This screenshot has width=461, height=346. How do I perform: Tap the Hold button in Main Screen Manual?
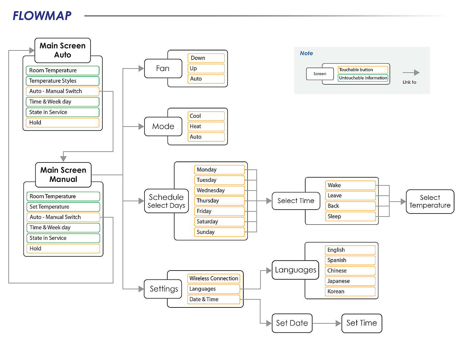click(63, 248)
